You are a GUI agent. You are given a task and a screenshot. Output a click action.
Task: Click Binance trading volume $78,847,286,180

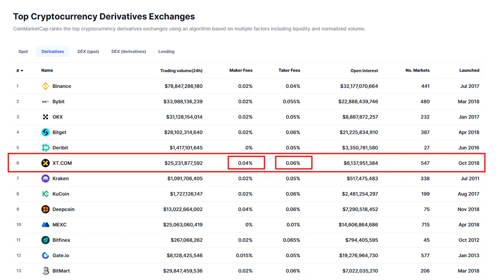[183, 86]
